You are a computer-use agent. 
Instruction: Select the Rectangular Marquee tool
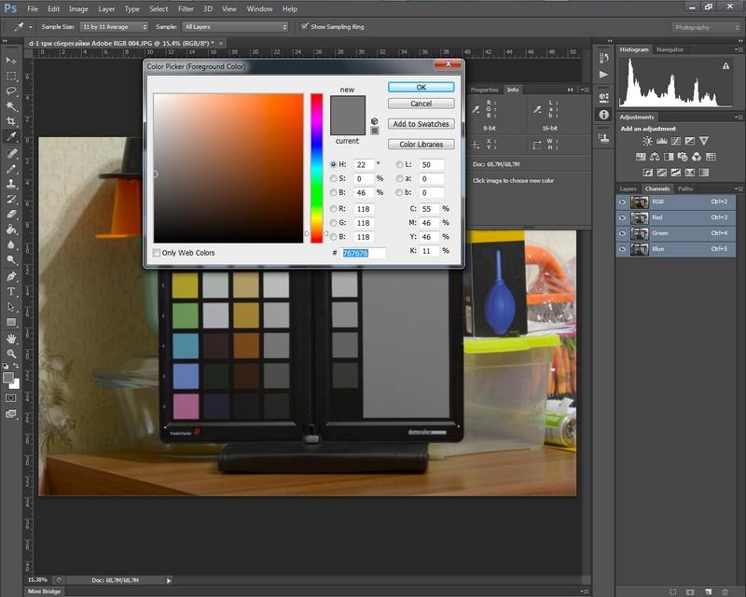11,76
